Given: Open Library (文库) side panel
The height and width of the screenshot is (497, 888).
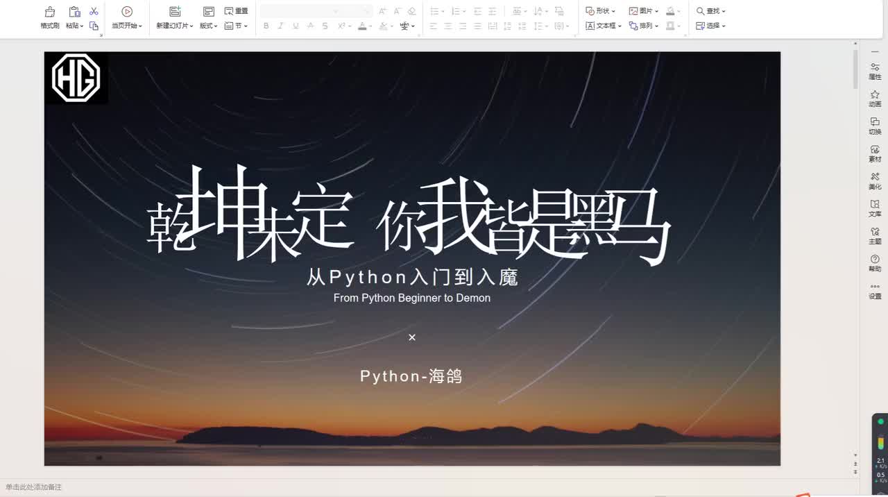Looking at the screenshot, I should (875, 208).
